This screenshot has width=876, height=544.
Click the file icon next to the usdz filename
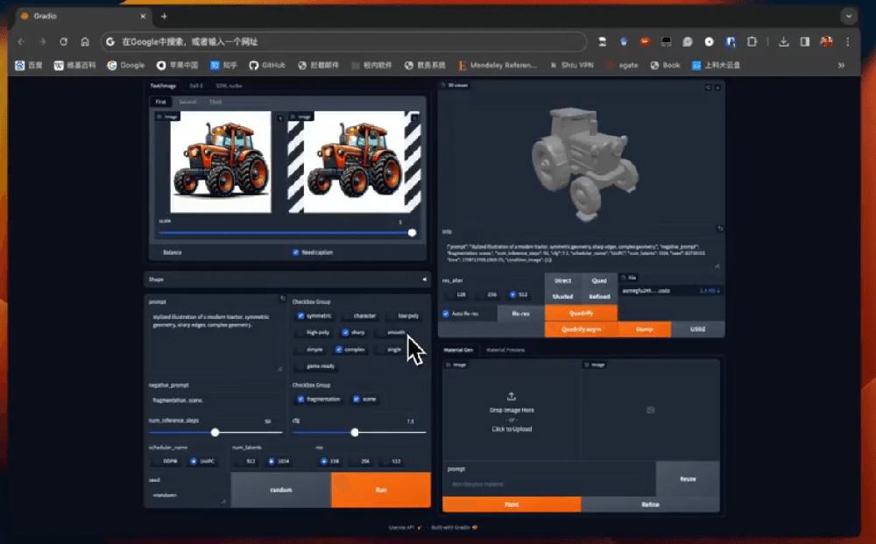pos(624,277)
